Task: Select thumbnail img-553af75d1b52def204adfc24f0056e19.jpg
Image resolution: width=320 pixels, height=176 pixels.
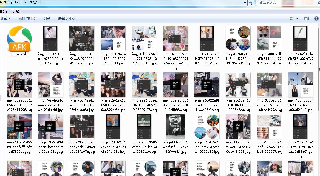Action: pyautogui.click(x=207, y=127)
